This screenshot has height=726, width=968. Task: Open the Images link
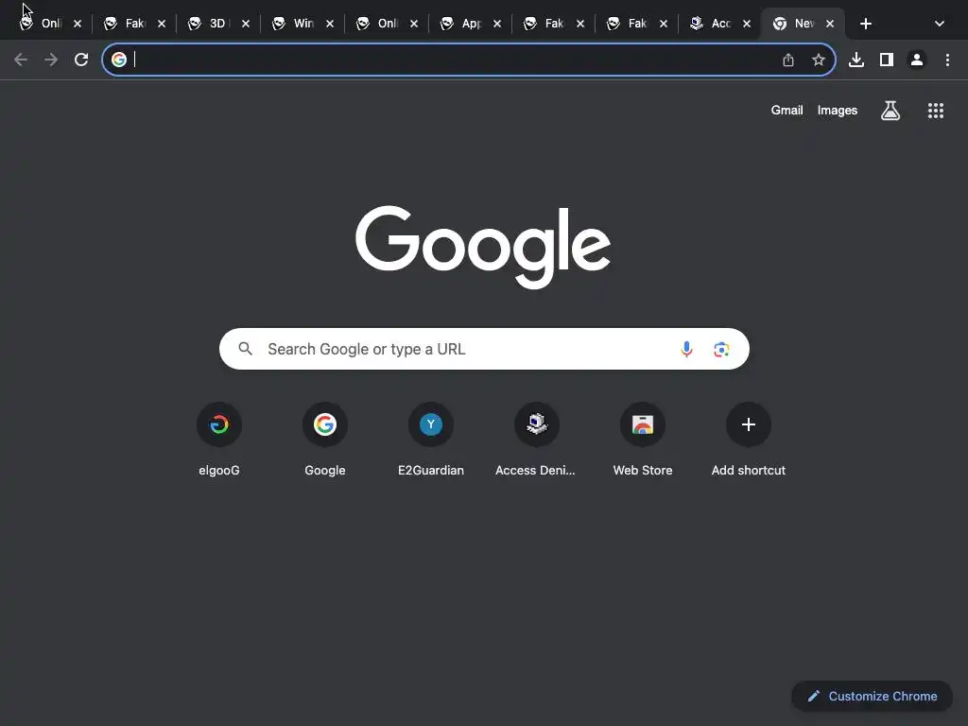pos(838,110)
